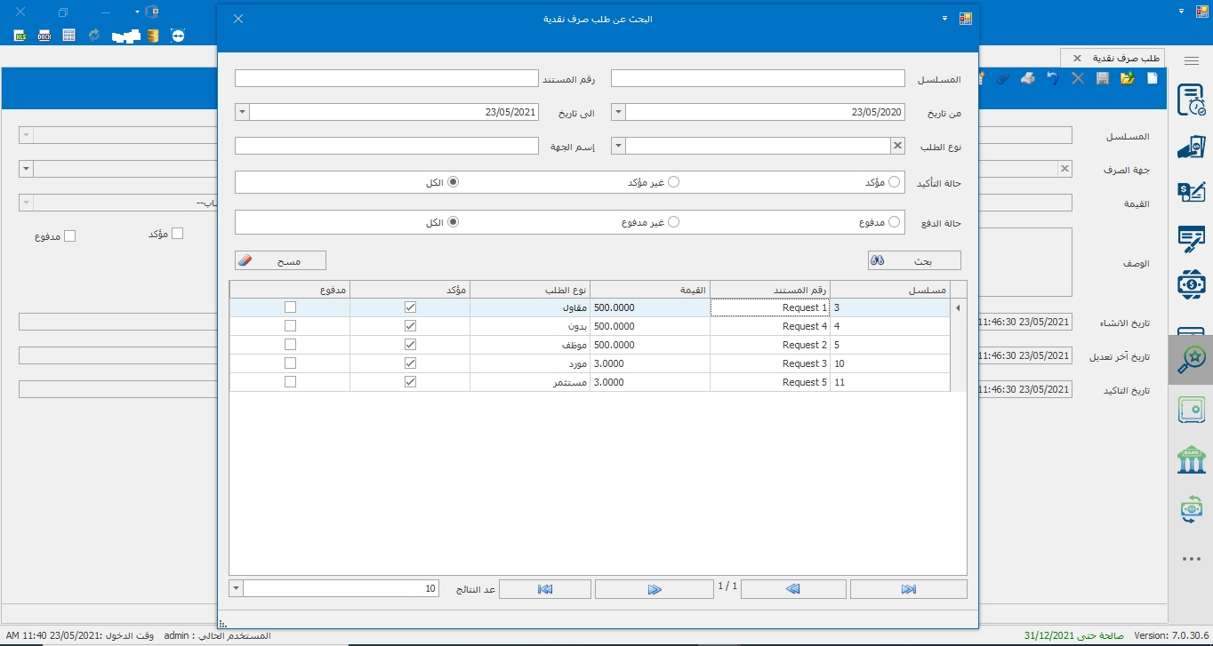Expand the results count dropdown showing 10
Image resolution: width=1213 pixels, height=646 pixels.
(x=236, y=588)
